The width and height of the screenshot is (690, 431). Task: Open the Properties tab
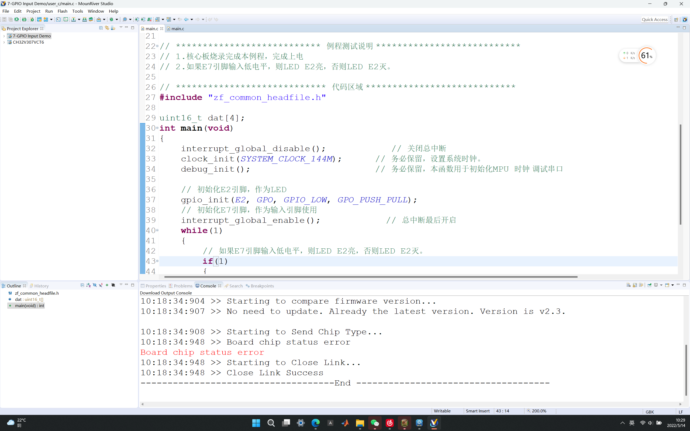153,286
